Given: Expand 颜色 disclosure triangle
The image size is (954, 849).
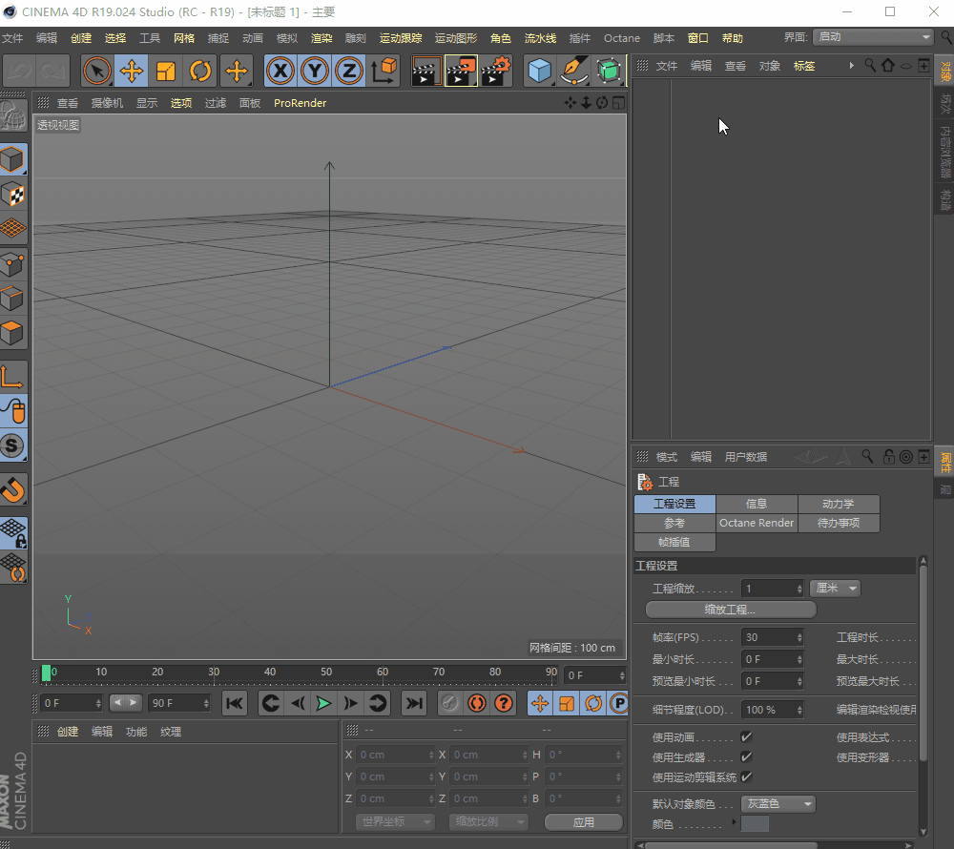Looking at the screenshot, I should click(x=734, y=823).
